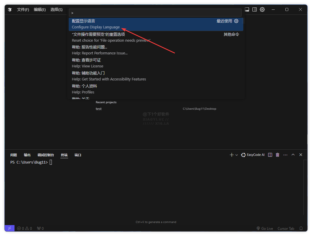Screen dimensions: 312x236
Task: Toggle the side panel layout icon
Action: [255, 9]
